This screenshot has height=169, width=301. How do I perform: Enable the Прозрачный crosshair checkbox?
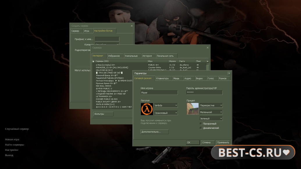pyautogui.click(x=201, y=124)
